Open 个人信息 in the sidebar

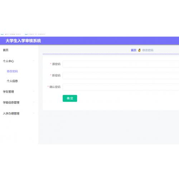click(12, 81)
